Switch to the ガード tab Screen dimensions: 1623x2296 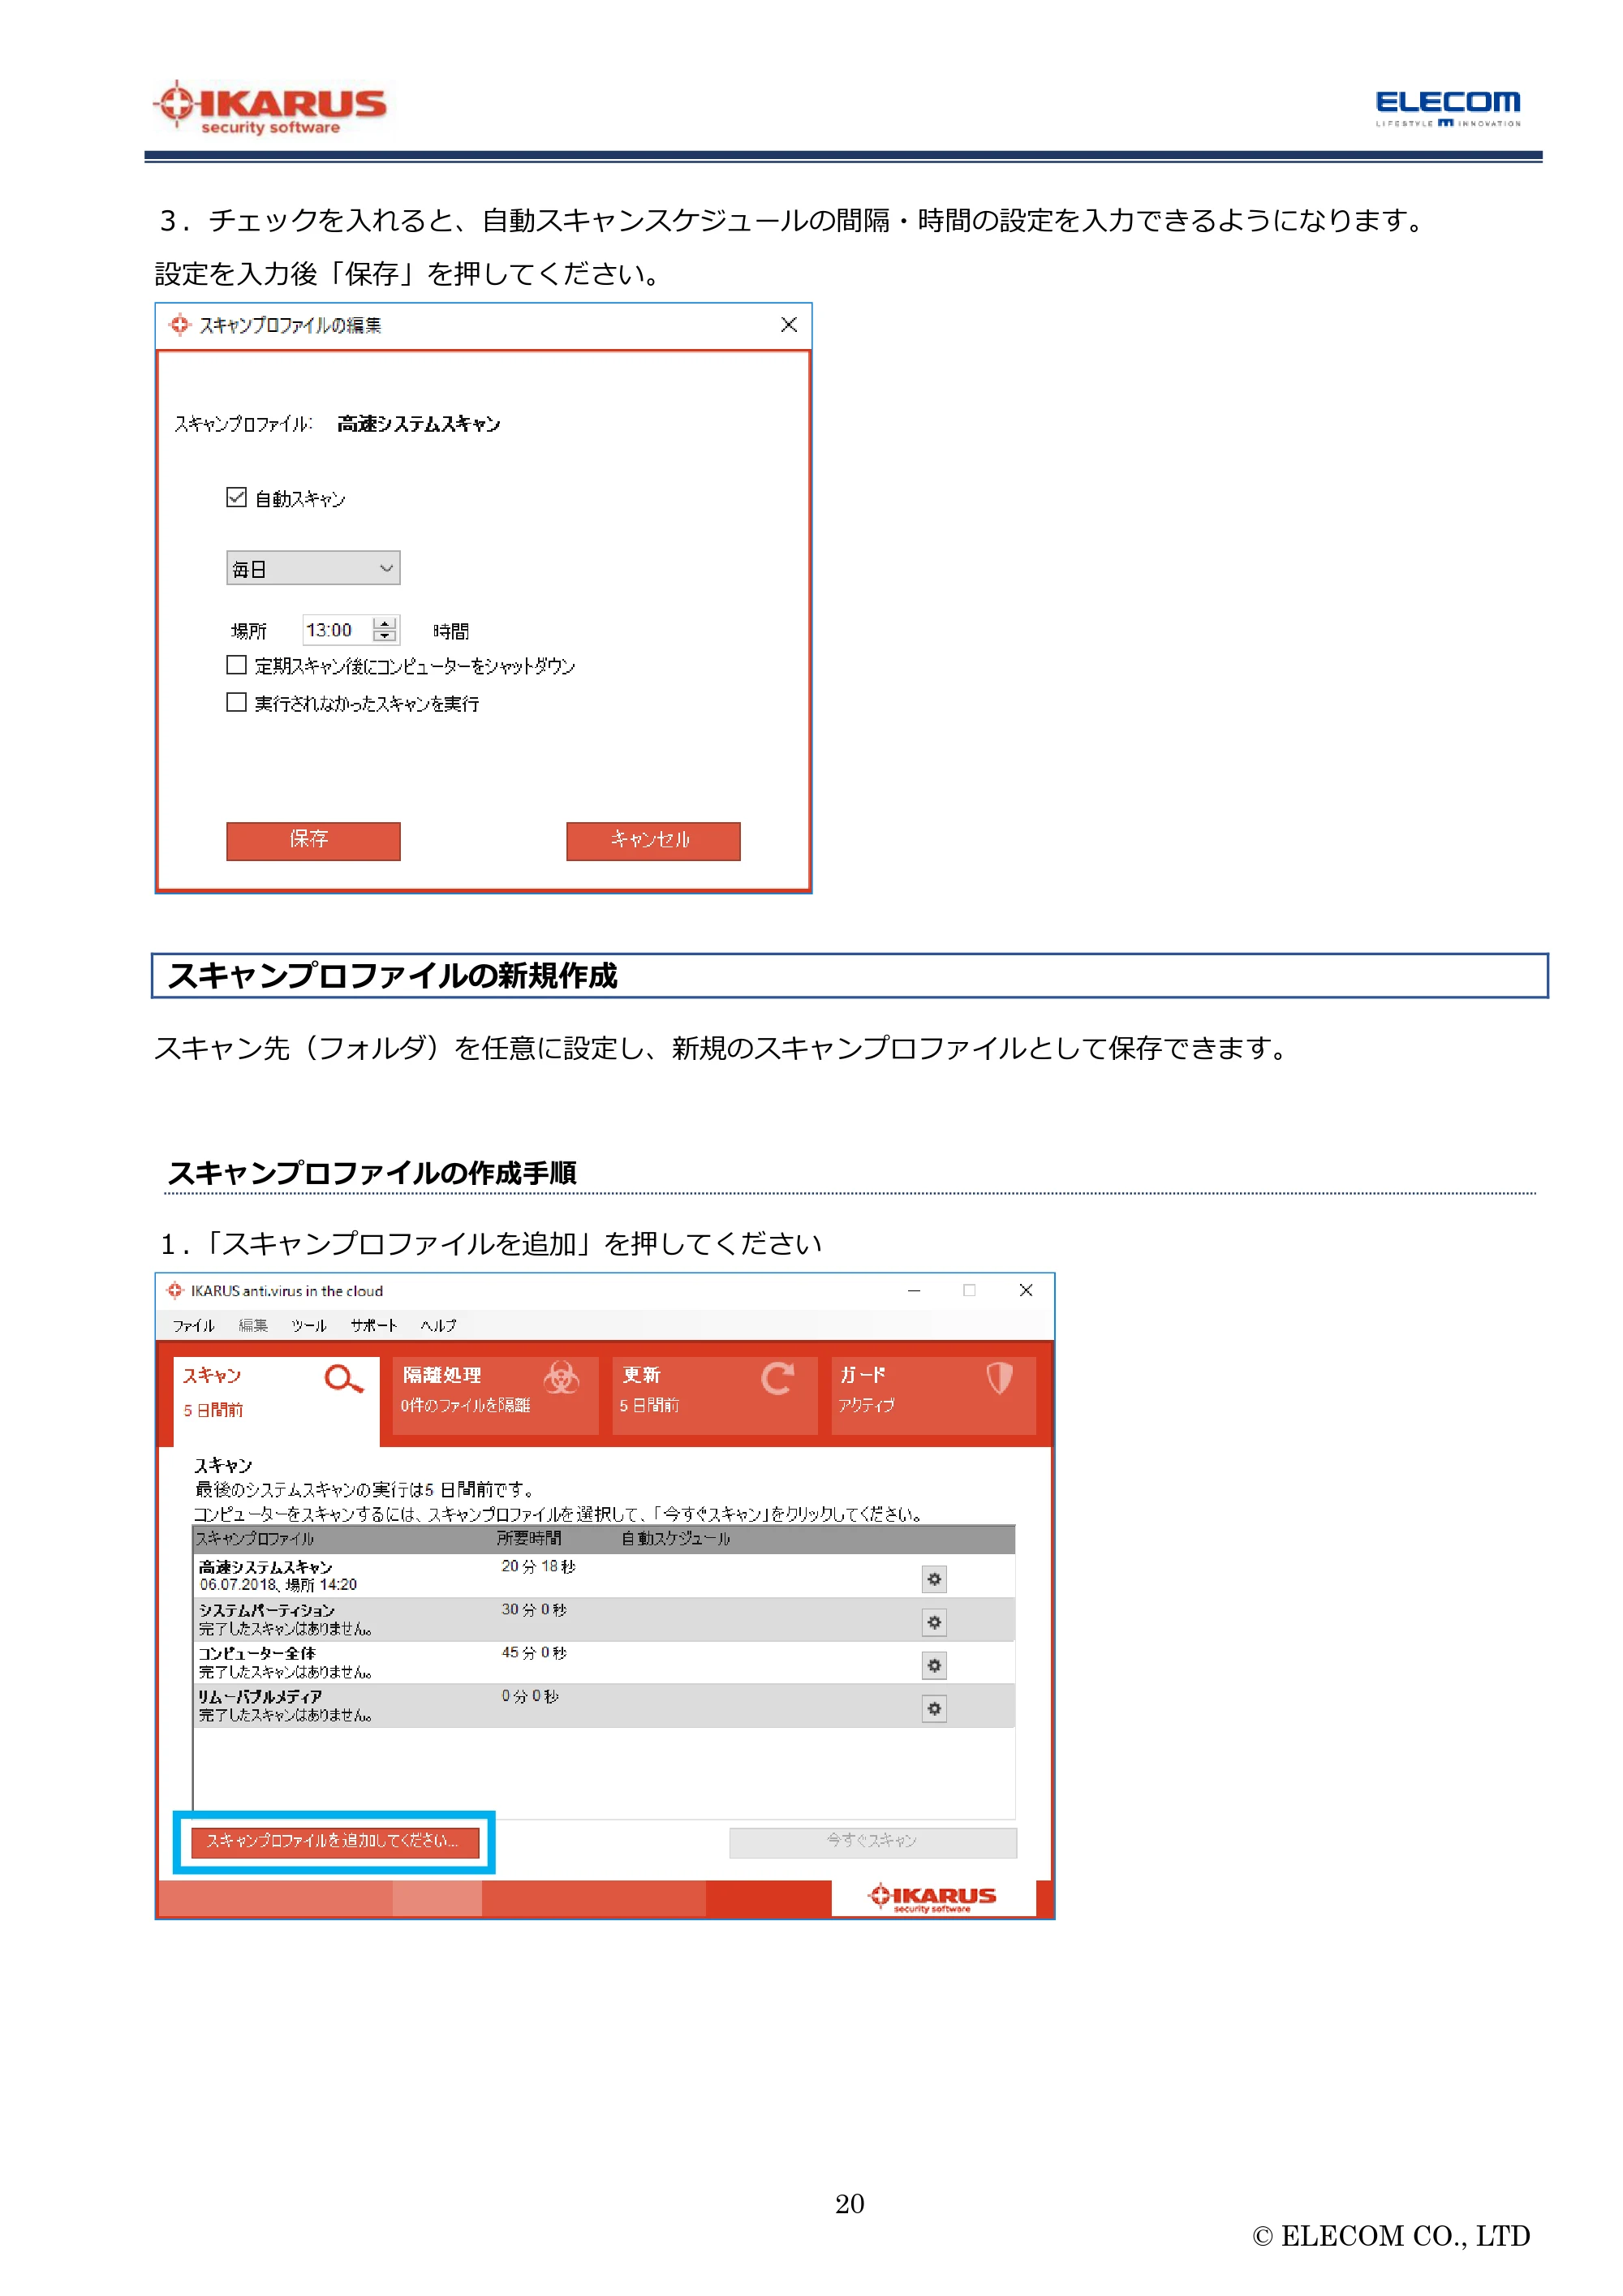coord(933,1395)
